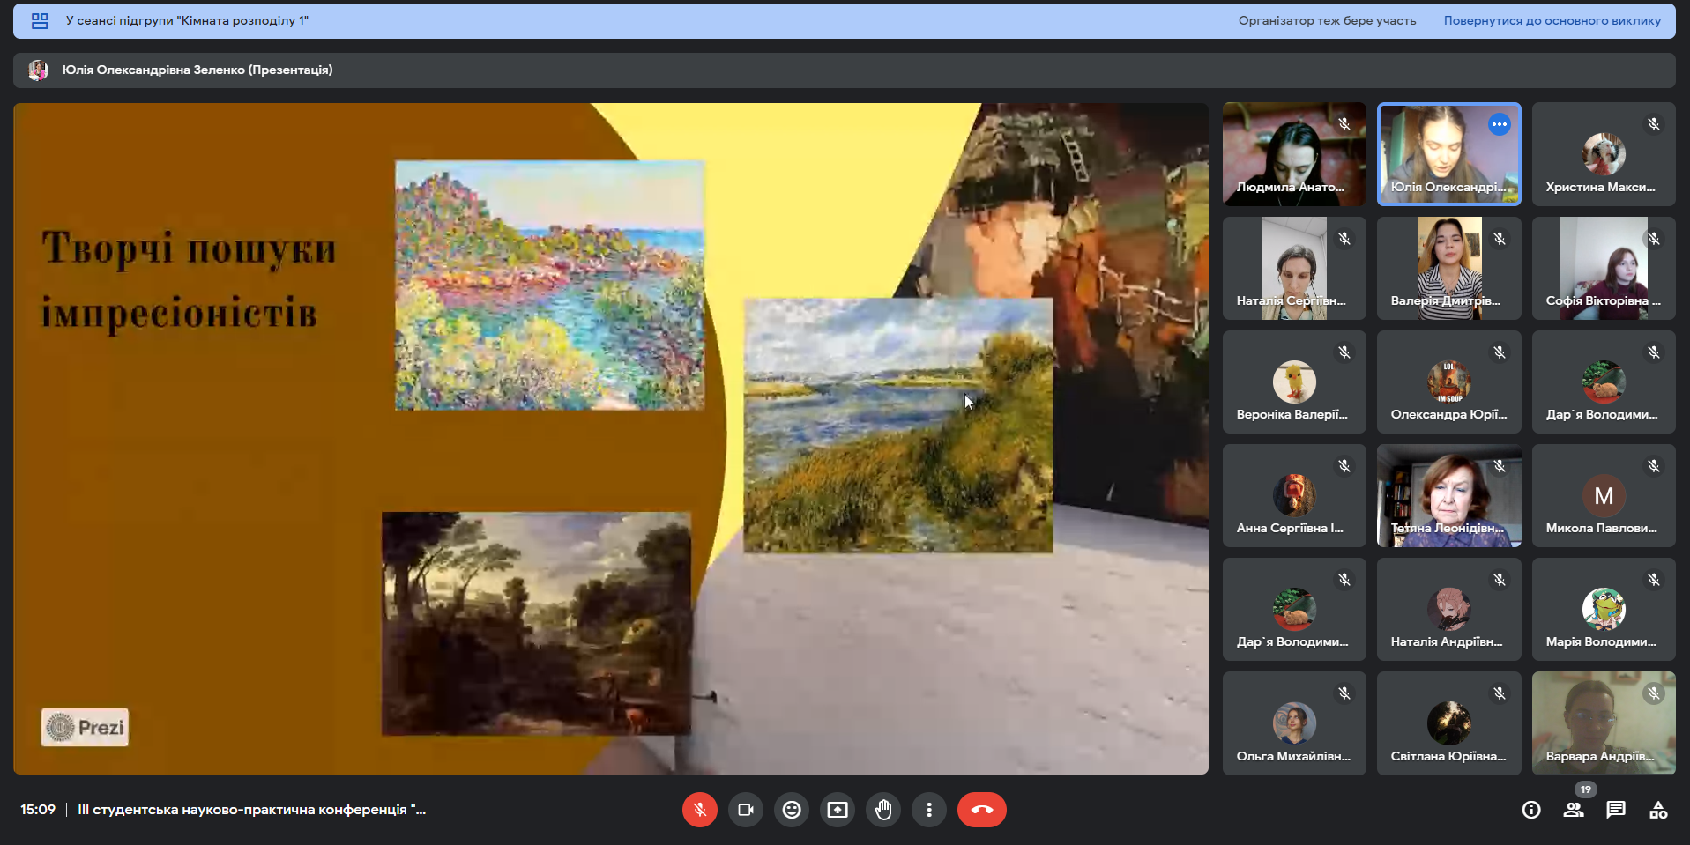This screenshot has height=845, width=1690.
Task: Select Тетяна Леонідівна's video tile
Action: (1448, 495)
